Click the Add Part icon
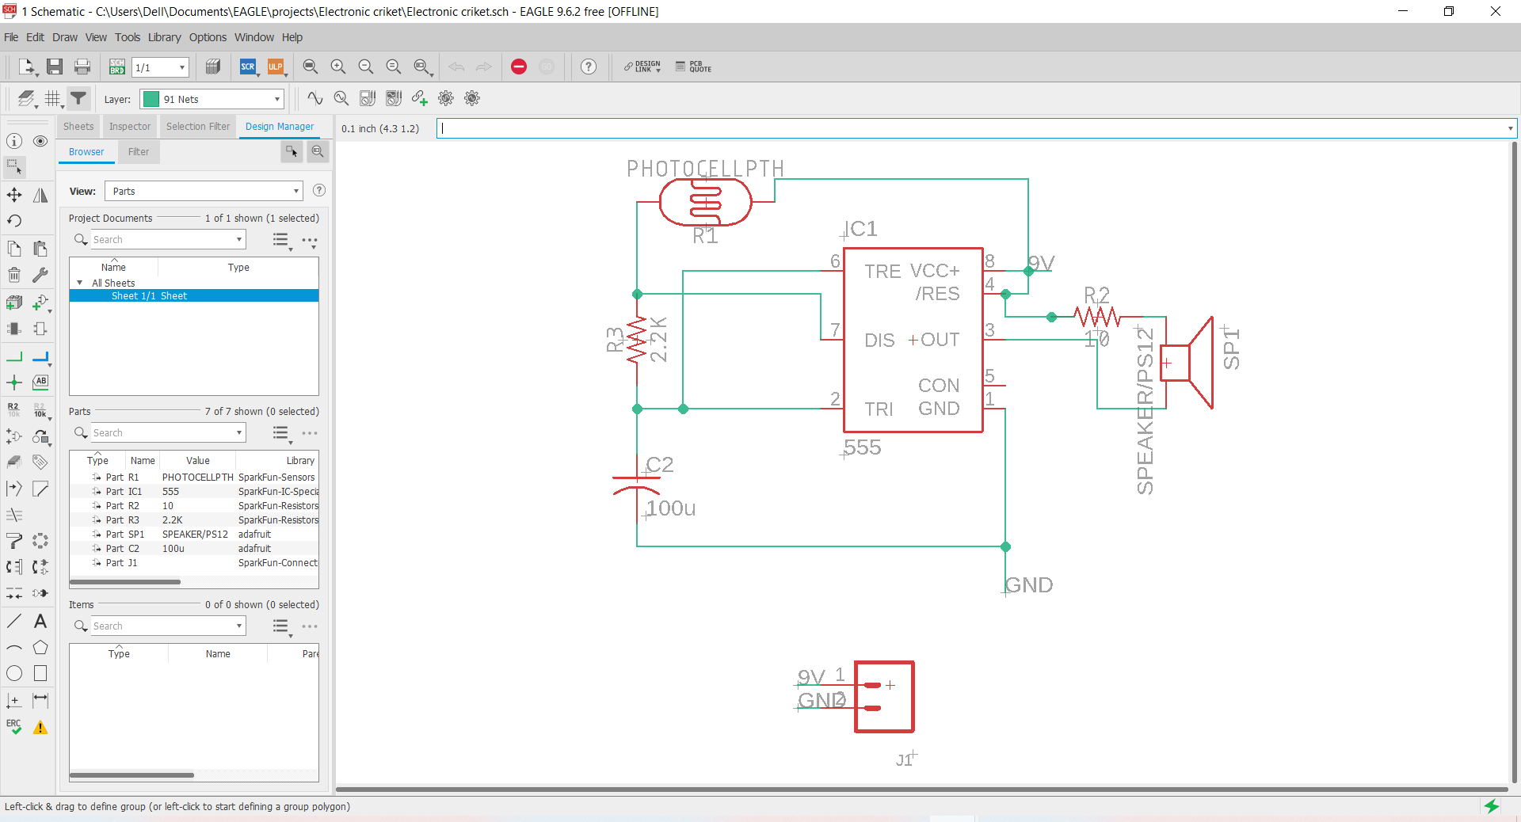The width and height of the screenshot is (1521, 822). 14,303
